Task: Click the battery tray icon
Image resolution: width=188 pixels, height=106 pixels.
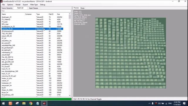Action: (x=163, y=103)
